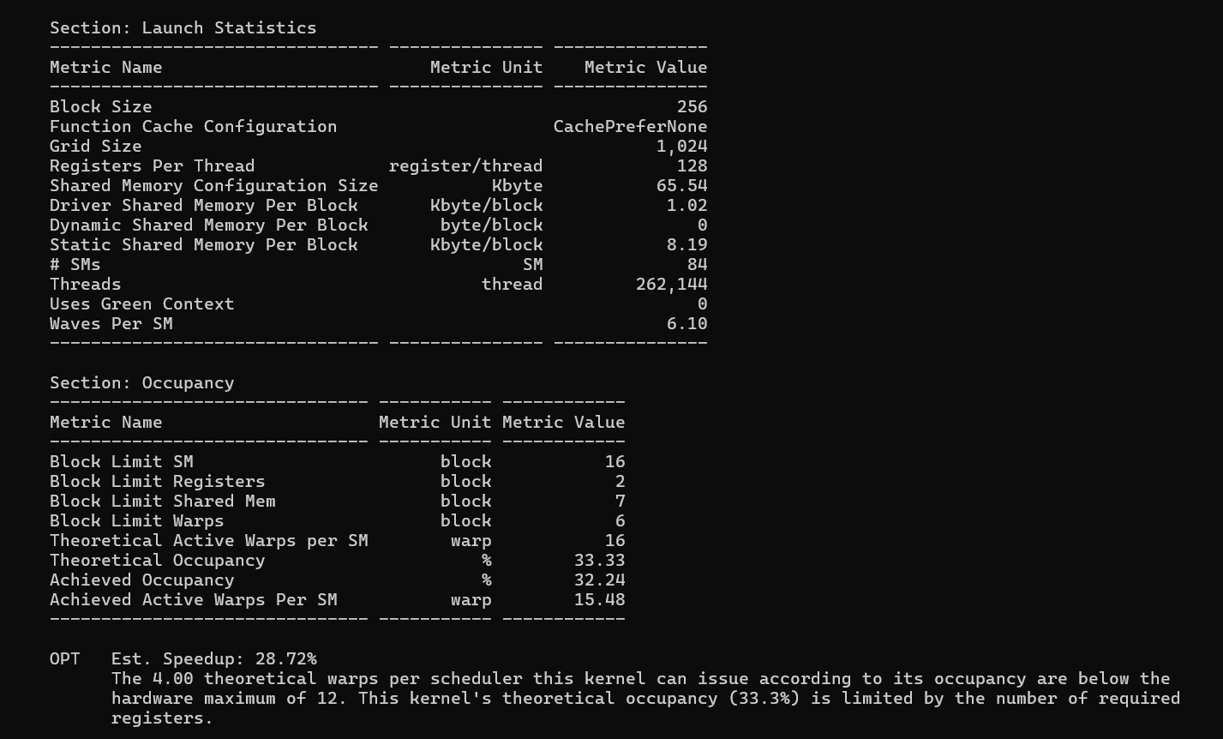
Task: Select 'Static Shared Memory Per Block' label
Action: (203, 245)
